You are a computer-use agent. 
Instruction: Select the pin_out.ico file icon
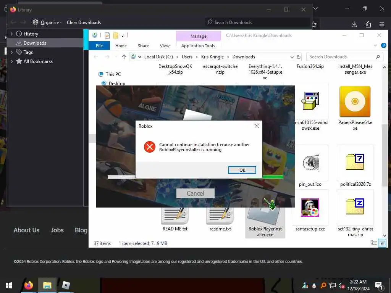(x=311, y=163)
